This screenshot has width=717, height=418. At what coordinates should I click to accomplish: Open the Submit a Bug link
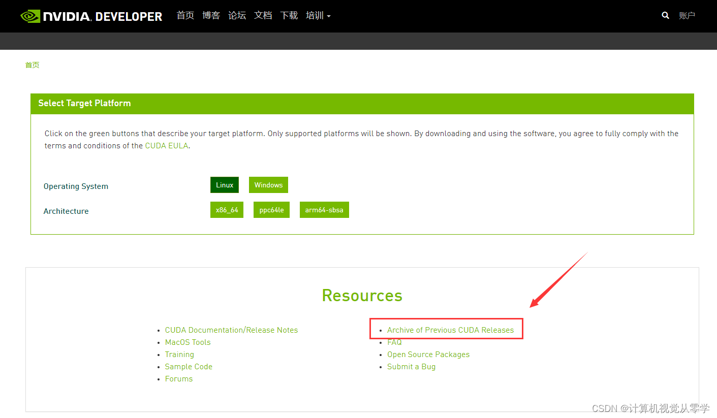411,367
